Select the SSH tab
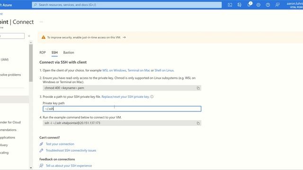Screen dimensions: 303x170 point(54,52)
